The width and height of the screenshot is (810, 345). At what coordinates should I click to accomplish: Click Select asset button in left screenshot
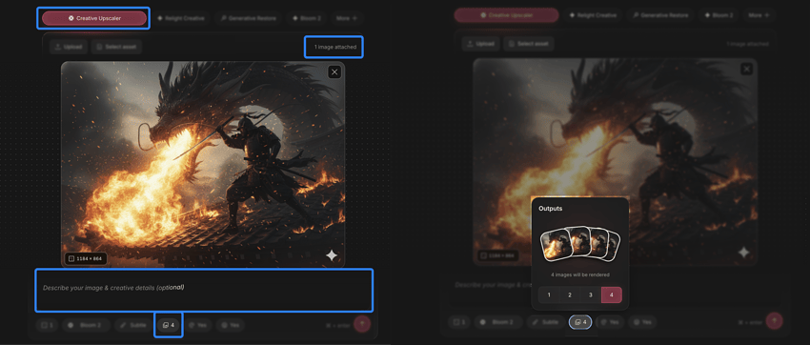117,47
